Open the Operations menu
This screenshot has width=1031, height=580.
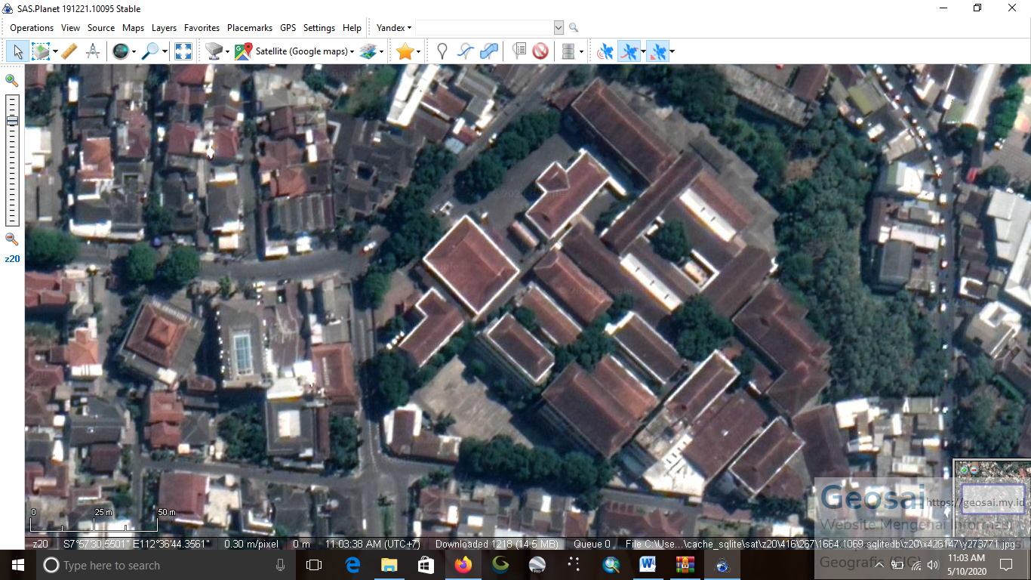[32, 28]
